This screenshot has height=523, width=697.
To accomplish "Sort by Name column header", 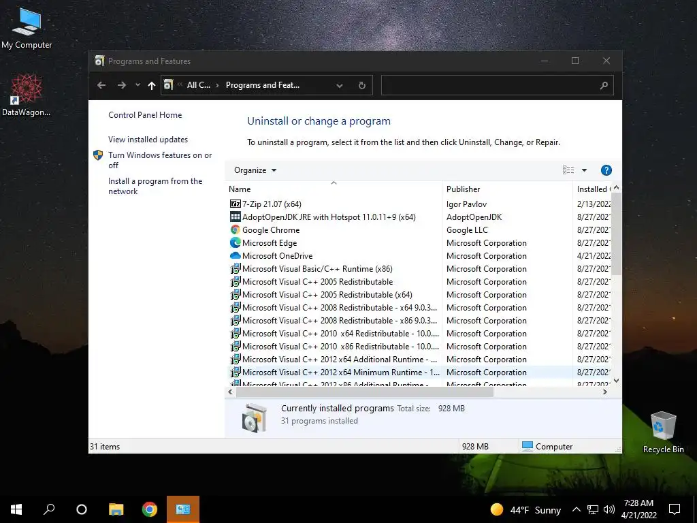I will 240,189.
